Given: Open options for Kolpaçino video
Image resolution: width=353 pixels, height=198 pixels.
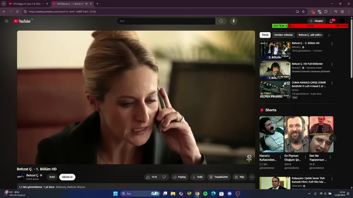Looking at the screenshot, I should [x=332, y=179].
